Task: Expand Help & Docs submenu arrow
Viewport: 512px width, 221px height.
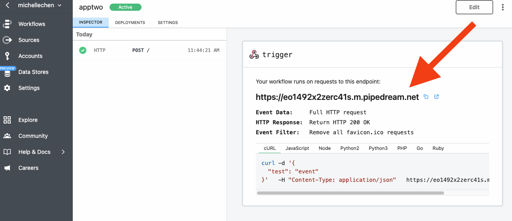Action: point(63,152)
